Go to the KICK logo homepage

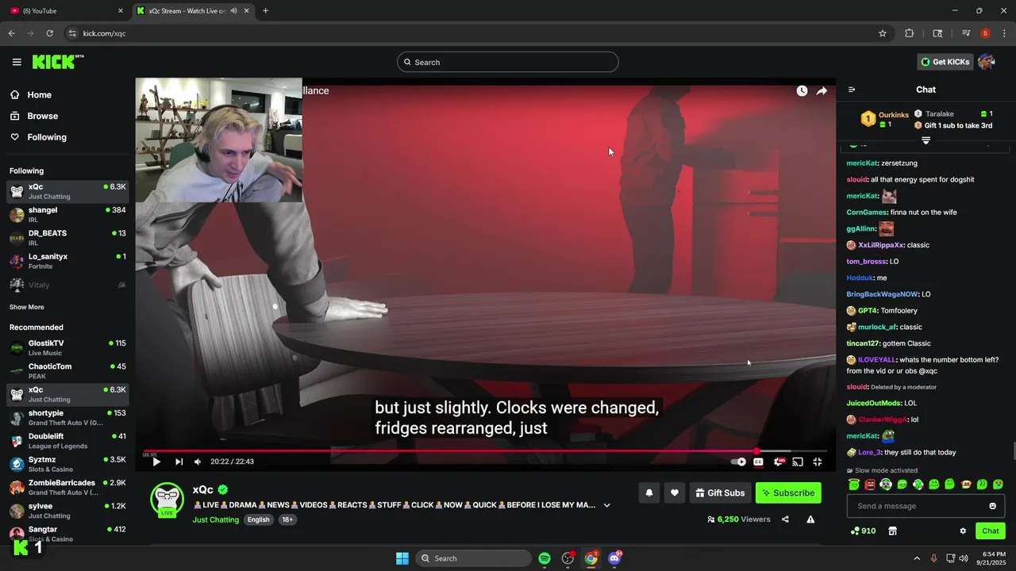click(x=58, y=62)
